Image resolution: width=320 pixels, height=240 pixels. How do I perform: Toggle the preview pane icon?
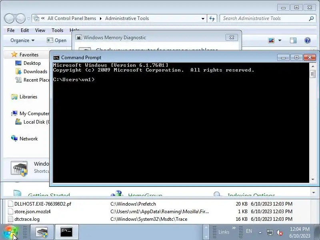293,40
